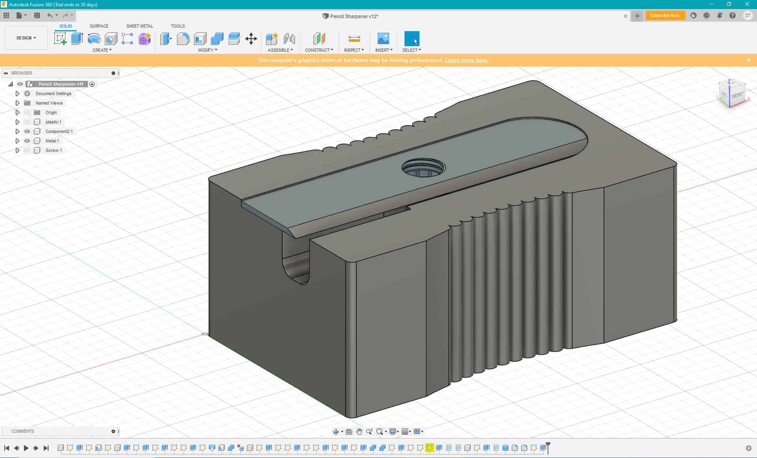Open the Modify dropdown menu
This screenshot has width=757, height=458.
[207, 50]
